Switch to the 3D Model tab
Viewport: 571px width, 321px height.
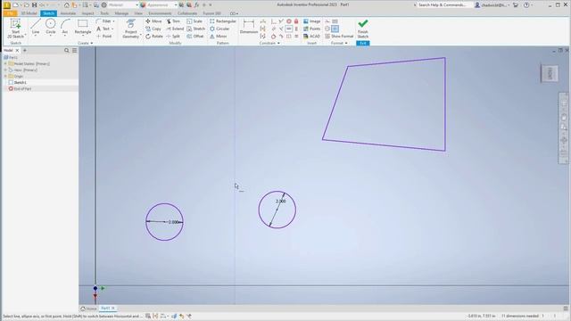[29, 13]
